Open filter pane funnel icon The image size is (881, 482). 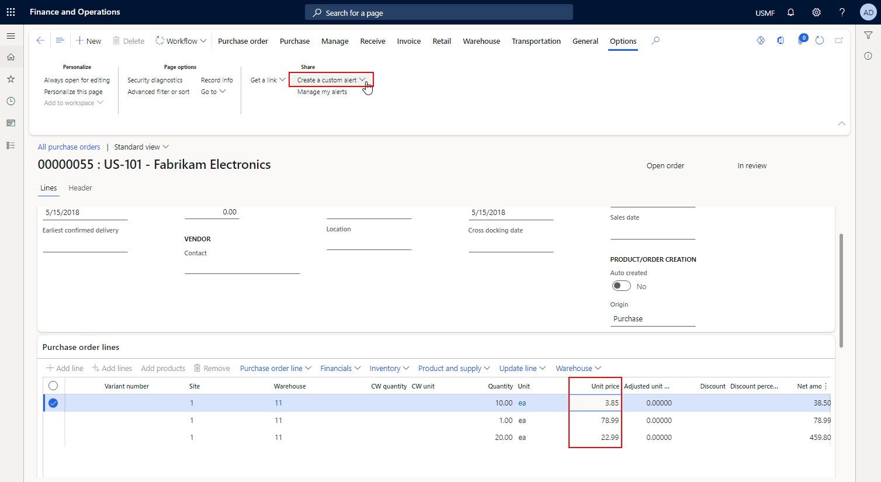point(868,36)
